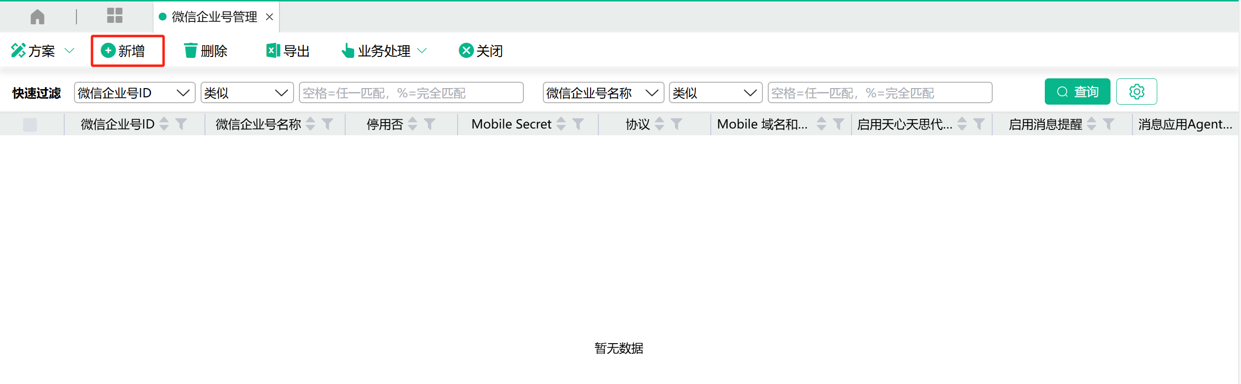Open the gear filter settings button

click(1136, 92)
